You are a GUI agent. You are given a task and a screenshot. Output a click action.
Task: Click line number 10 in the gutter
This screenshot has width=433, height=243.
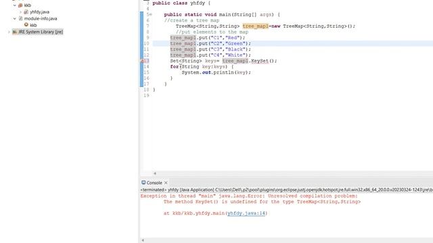[146, 43]
